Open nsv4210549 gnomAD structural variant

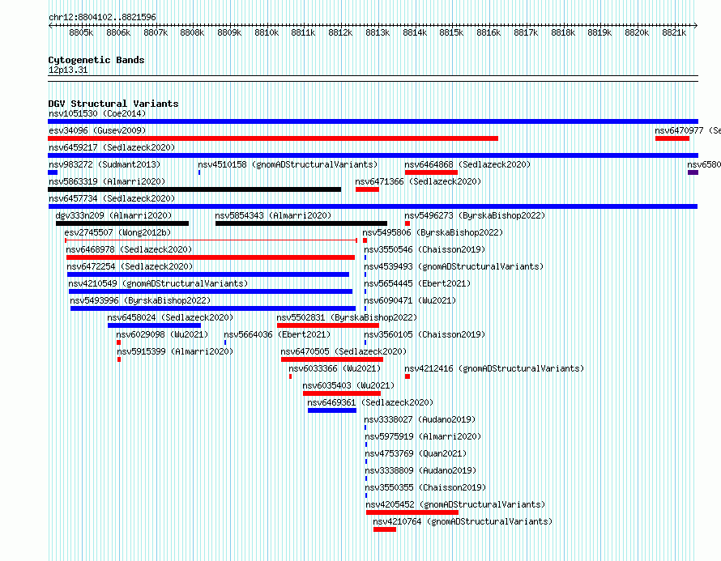coord(158,283)
